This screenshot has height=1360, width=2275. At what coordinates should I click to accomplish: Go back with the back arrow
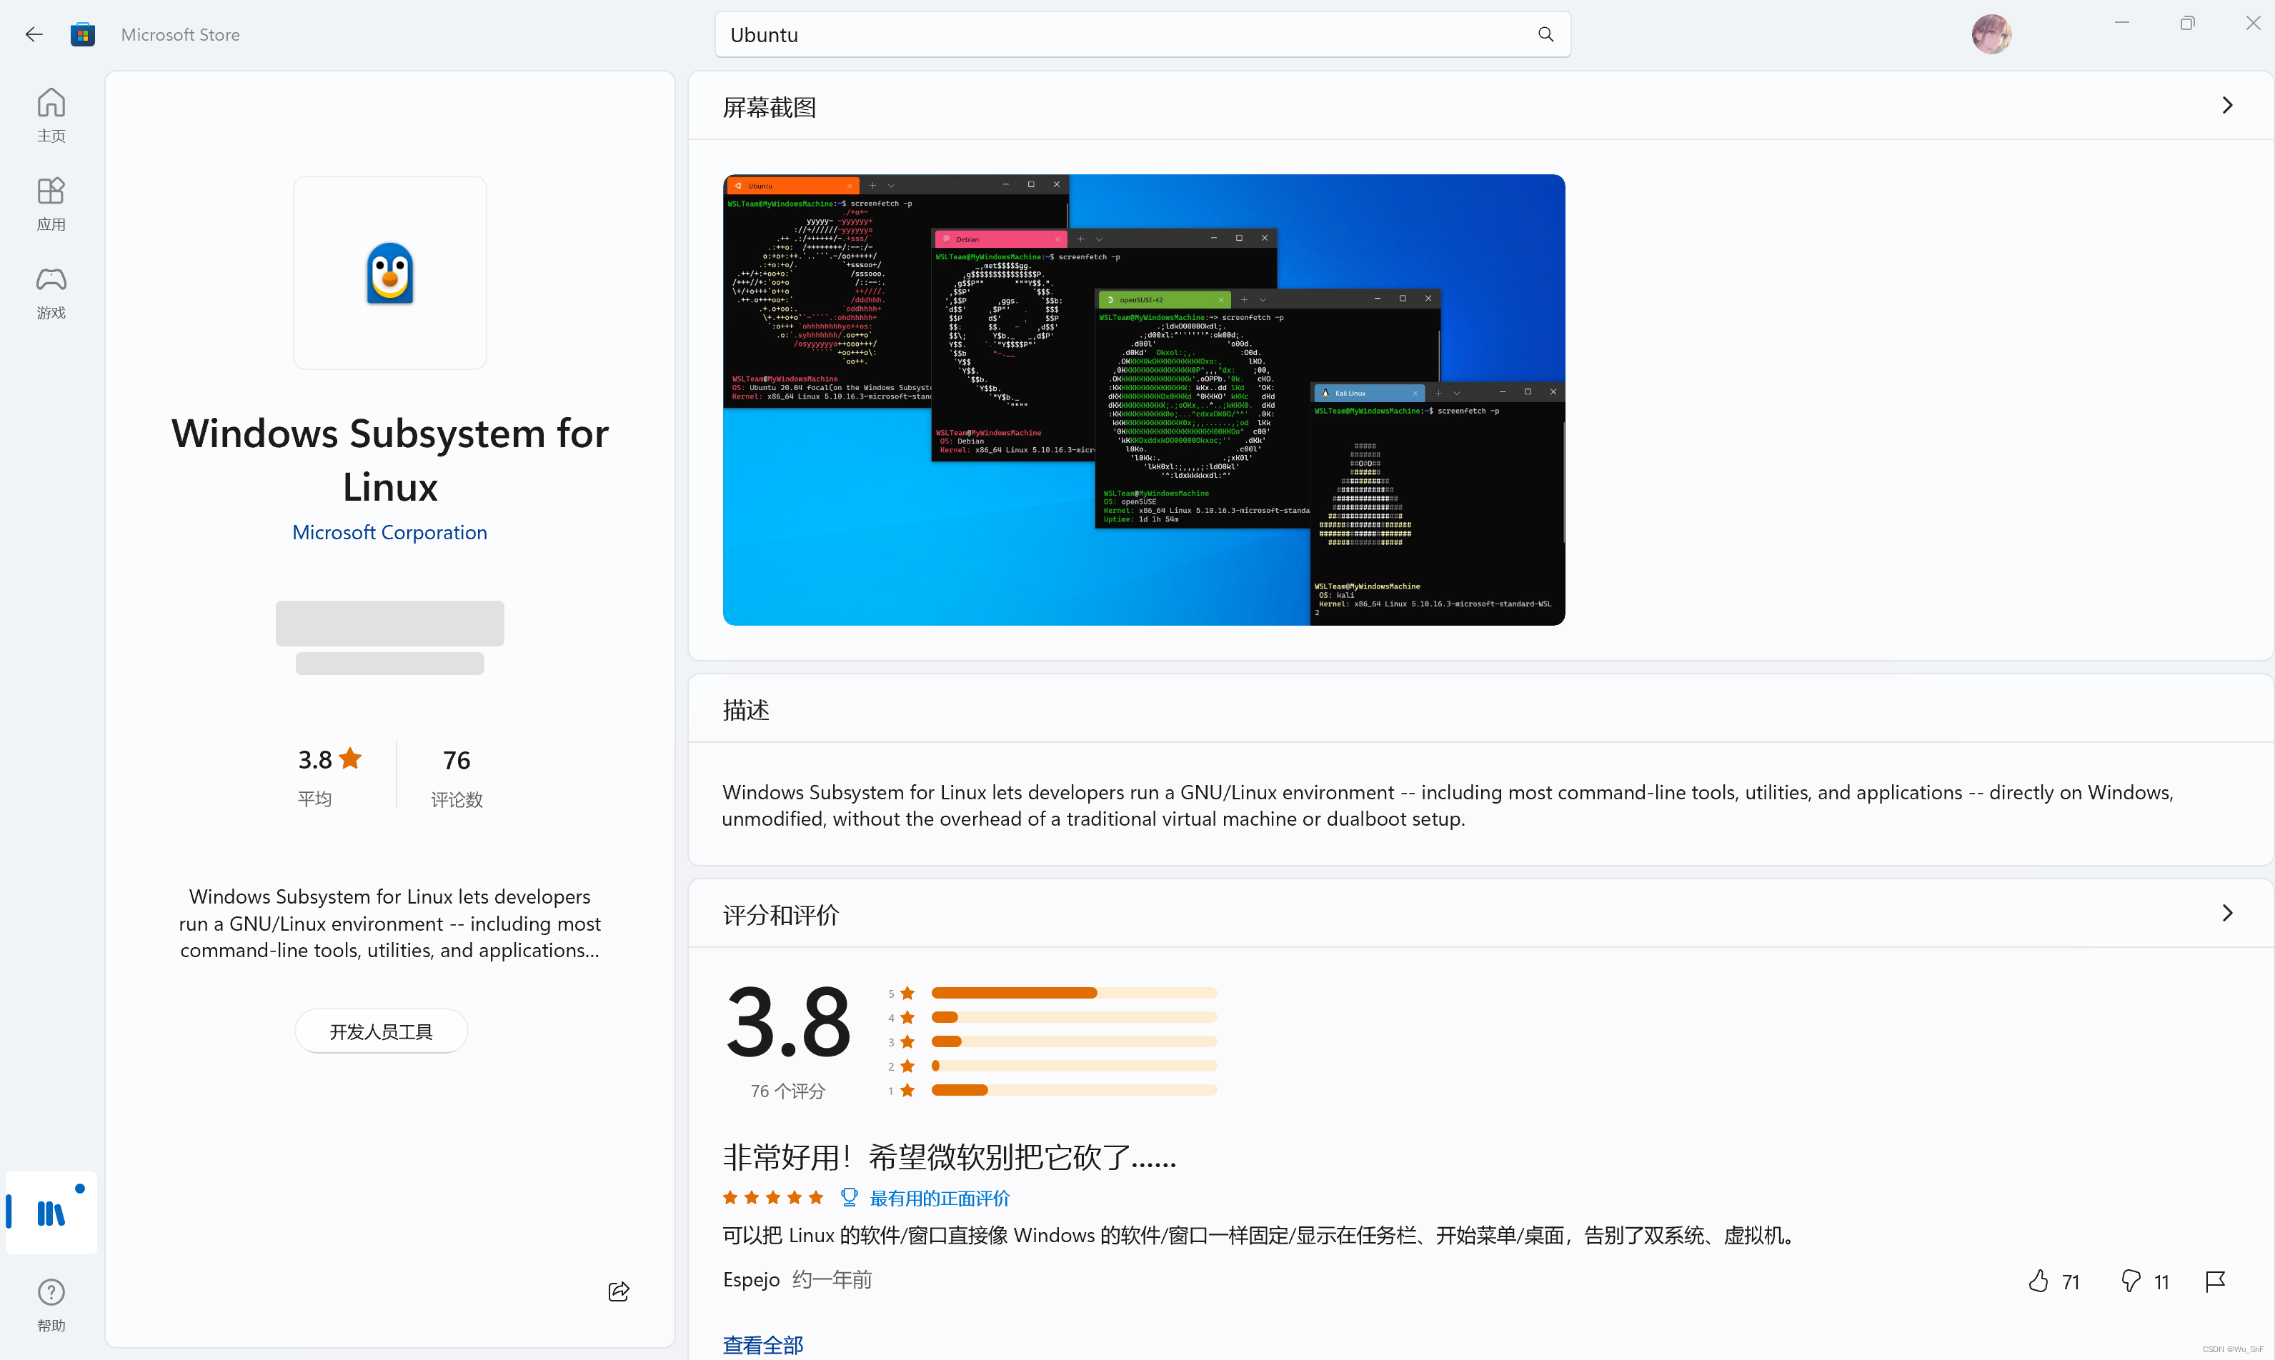tap(34, 35)
